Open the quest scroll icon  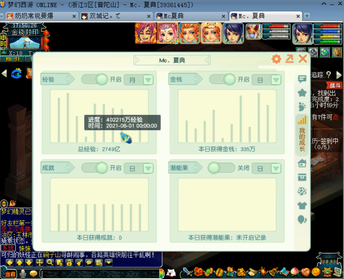(x=252, y=272)
